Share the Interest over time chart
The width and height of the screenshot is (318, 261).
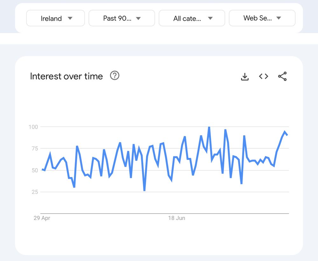[x=282, y=76]
